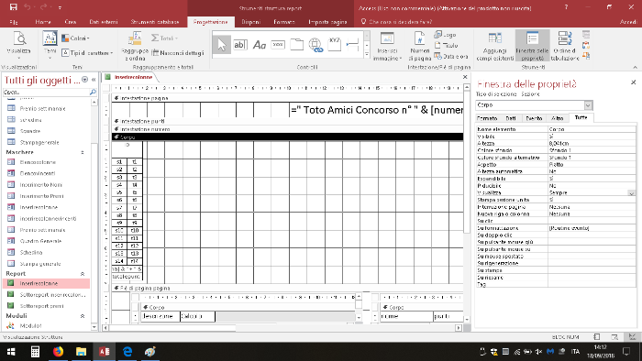
Task: Select Sottoreport premi in navigation pane
Action: (41, 306)
